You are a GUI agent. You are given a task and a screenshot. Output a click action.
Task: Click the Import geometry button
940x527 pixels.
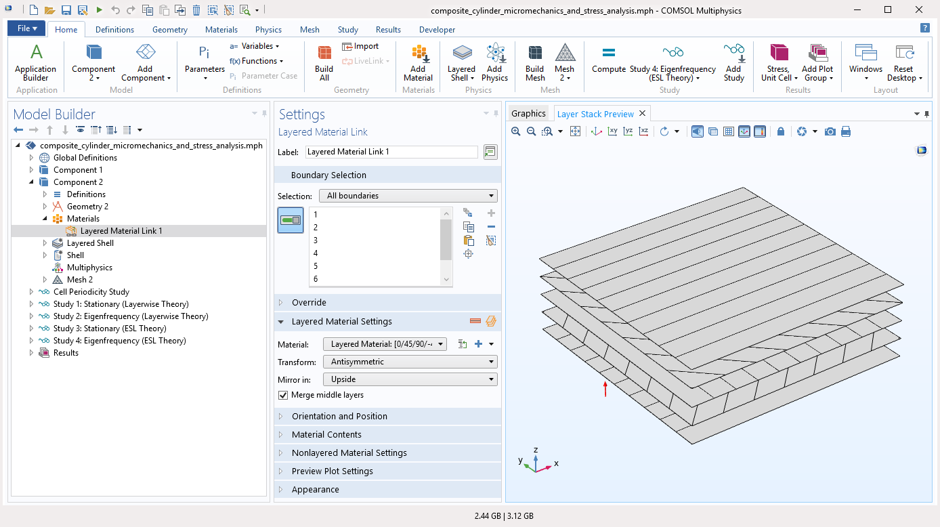tap(360, 46)
